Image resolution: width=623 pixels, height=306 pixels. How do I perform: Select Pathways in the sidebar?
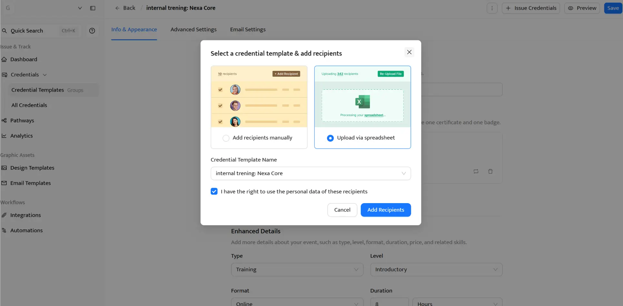click(x=22, y=120)
